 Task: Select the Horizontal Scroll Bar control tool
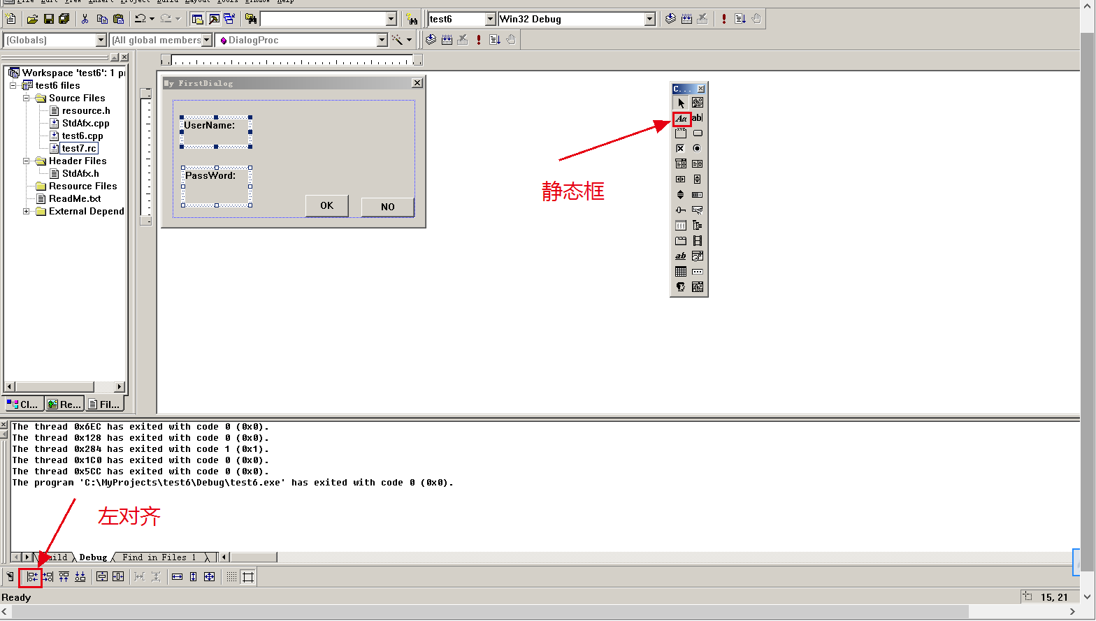pyautogui.click(x=681, y=179)
